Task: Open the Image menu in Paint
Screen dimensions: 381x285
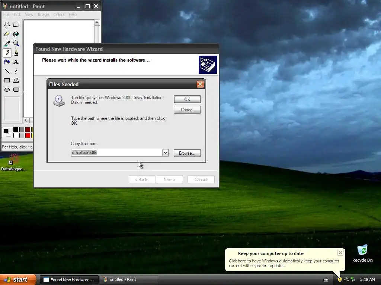Action: 43,14
